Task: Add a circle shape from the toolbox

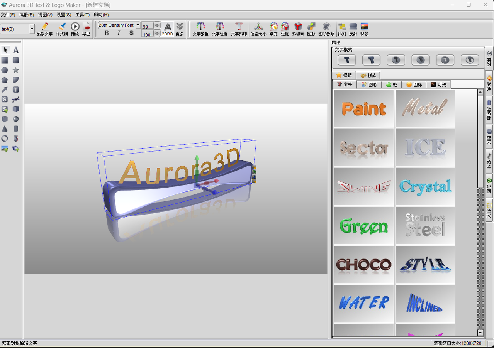Action: coord(5,70)
